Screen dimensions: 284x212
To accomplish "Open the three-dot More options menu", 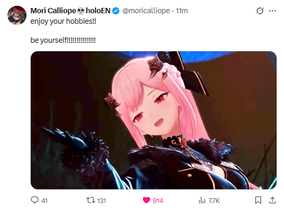I will coord(272,11).
